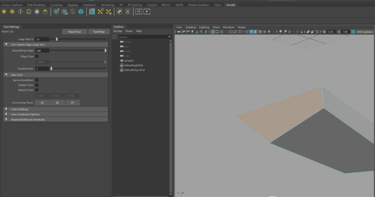Click the Outliner search filter icon
Viewport: 375px width, 197px height.
tap(115, 37)
